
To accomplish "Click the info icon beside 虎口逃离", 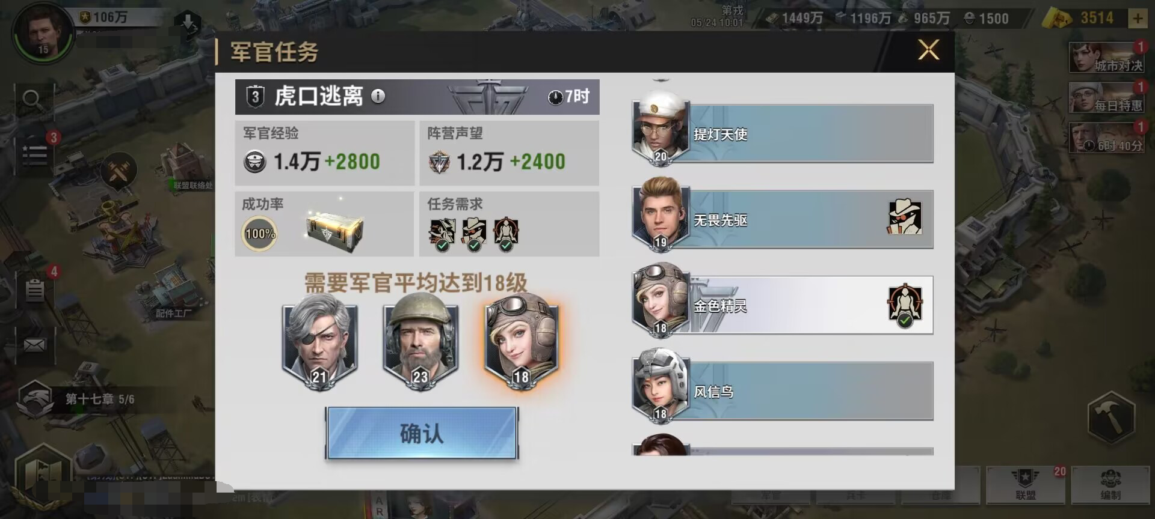I will [378, 96].
